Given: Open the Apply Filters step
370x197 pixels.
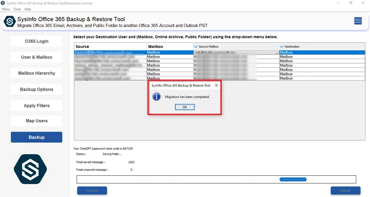Looking at the screenshot, I should [x=37, y=105].
